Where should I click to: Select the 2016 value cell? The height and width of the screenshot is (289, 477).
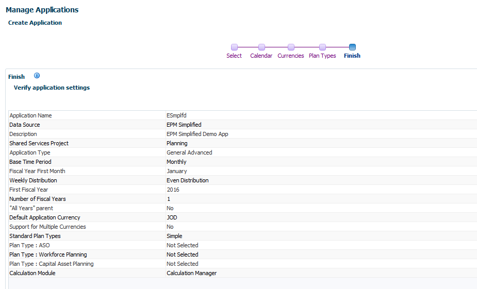173,190
